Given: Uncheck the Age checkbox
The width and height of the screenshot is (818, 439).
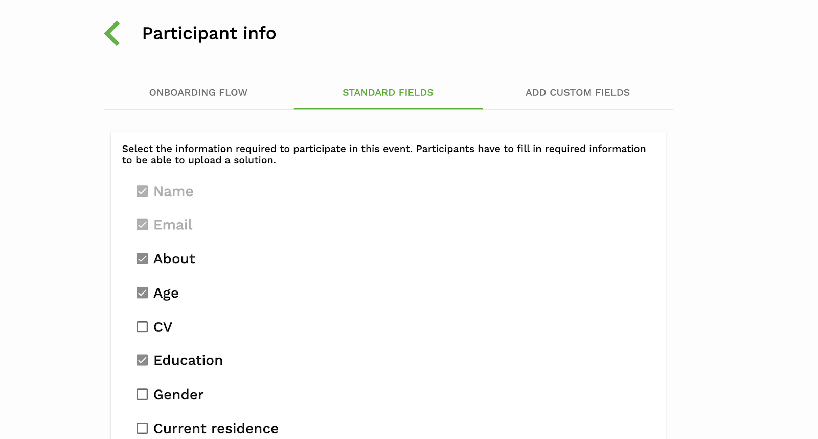Looking at the screenshot, I should click(x=142, y=293).
